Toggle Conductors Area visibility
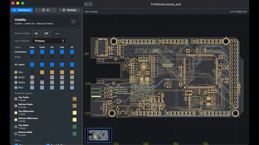259x145 pixels. pyautogui.click(x=32, y=52)
